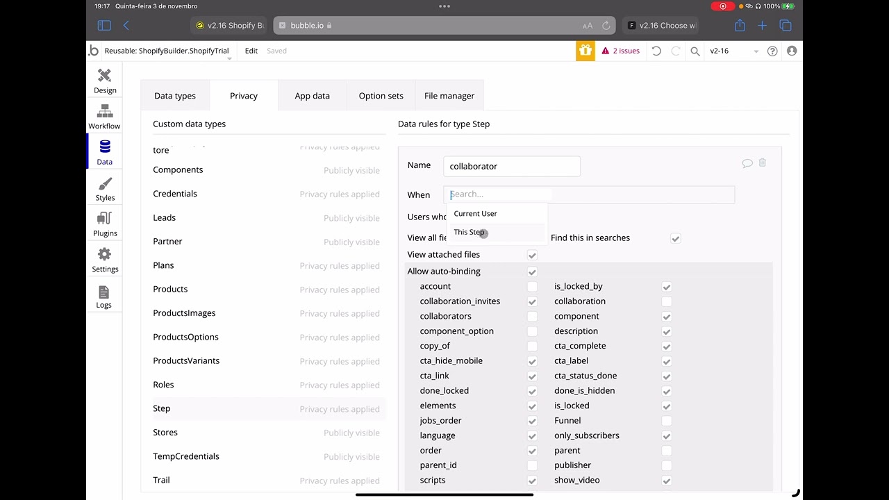Check the Funnel field checkbox
Screen dimensions: 889x500
667,421
